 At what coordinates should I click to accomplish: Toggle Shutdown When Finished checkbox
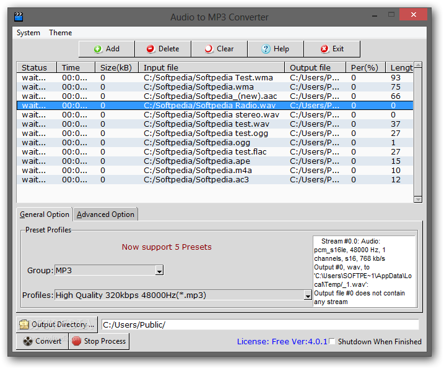[x=332, y=341]
